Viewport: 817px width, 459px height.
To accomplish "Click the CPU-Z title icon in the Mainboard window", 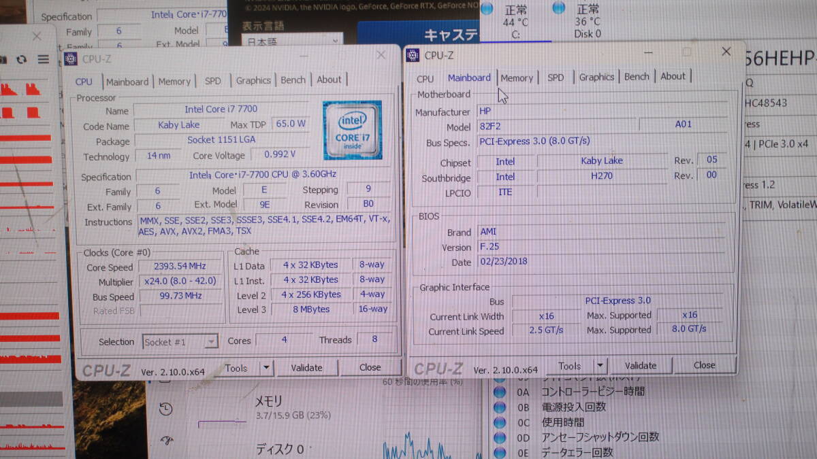I will tap(413, 55).
